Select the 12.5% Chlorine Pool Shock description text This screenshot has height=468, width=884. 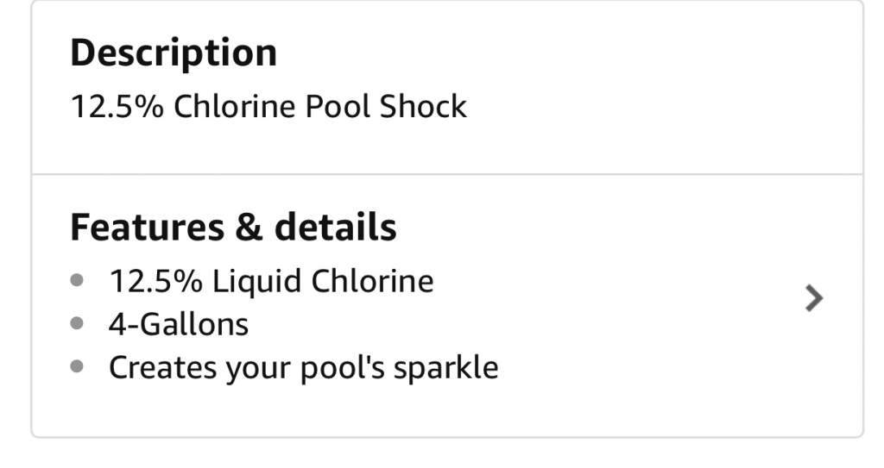point(269,106)
